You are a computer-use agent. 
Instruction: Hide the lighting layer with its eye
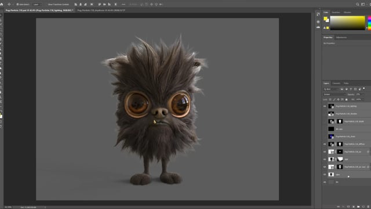(325, 106)
